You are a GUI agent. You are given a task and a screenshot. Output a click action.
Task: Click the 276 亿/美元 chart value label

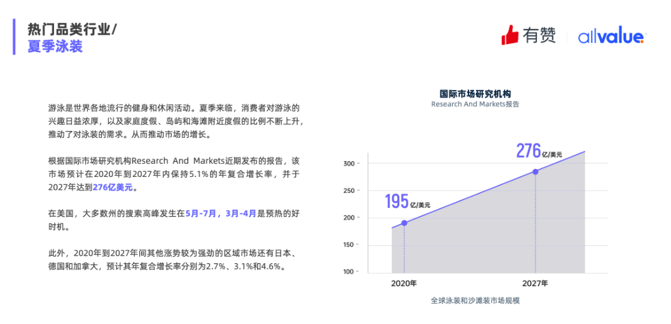pos(539,151)
